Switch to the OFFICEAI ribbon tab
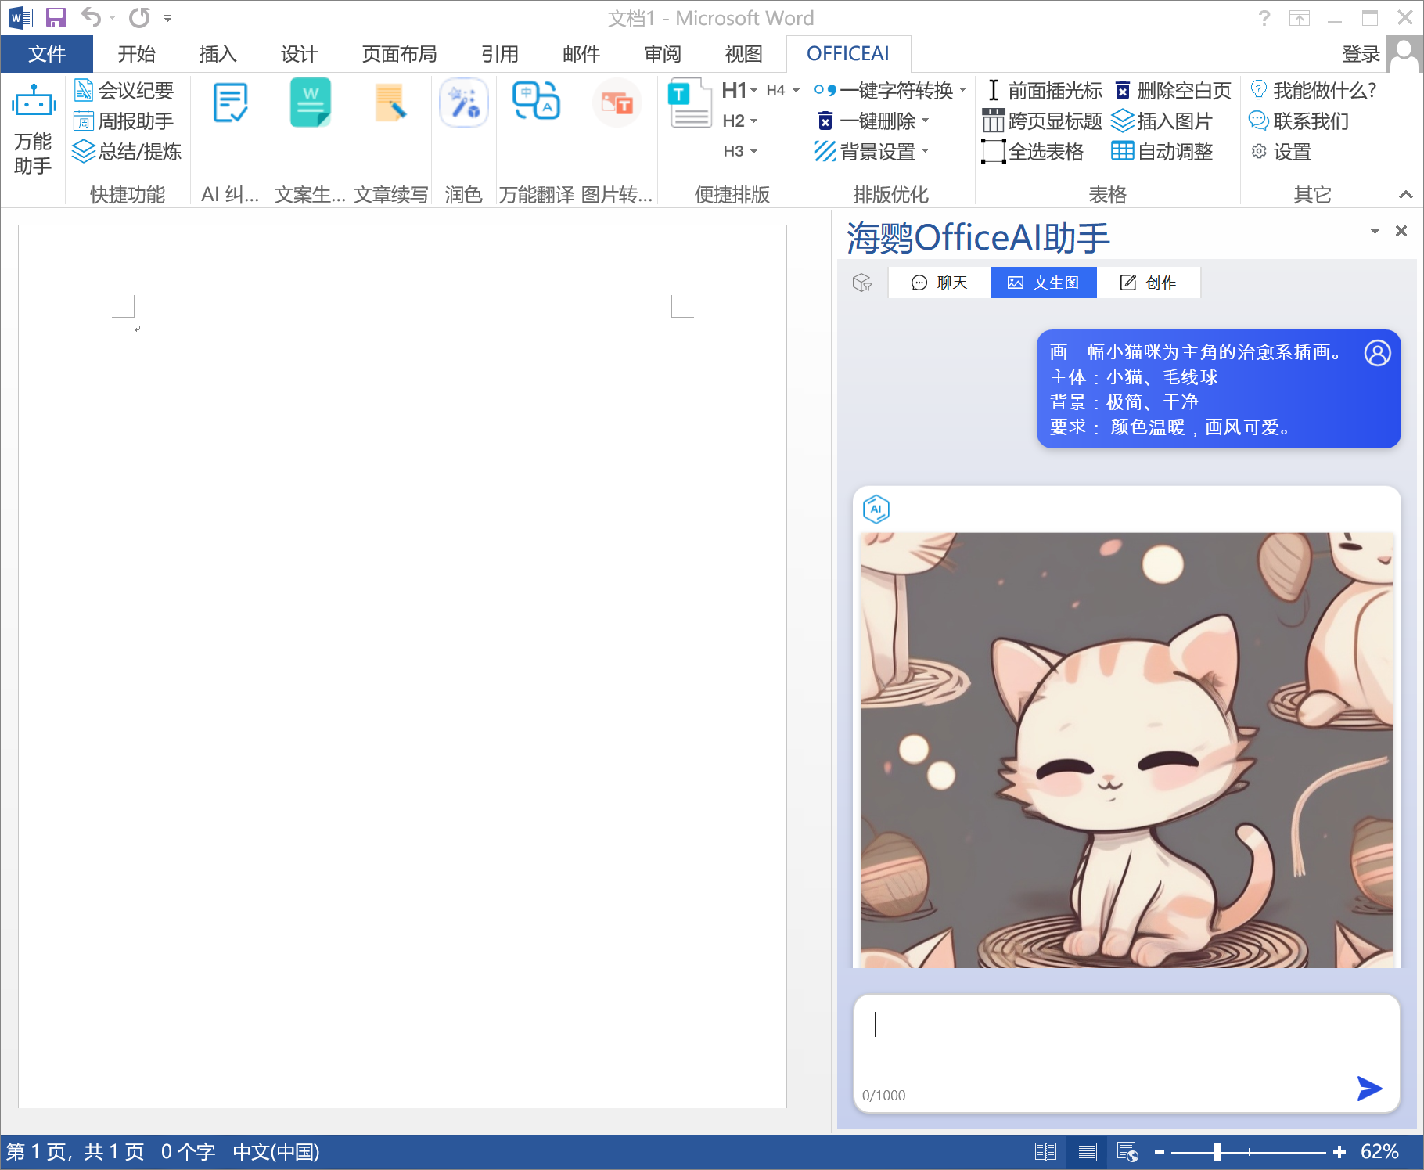Image resolution: width=1424 pixels, height=1170 pixels. pos(848,53)
